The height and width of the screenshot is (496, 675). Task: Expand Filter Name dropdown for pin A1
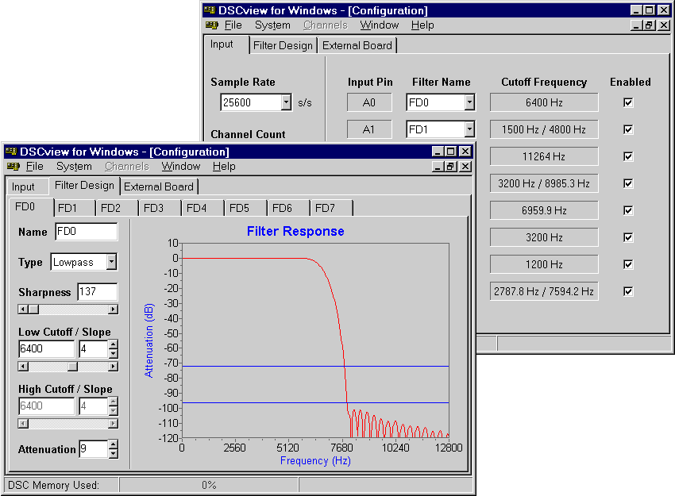click(x=469, y=129)
